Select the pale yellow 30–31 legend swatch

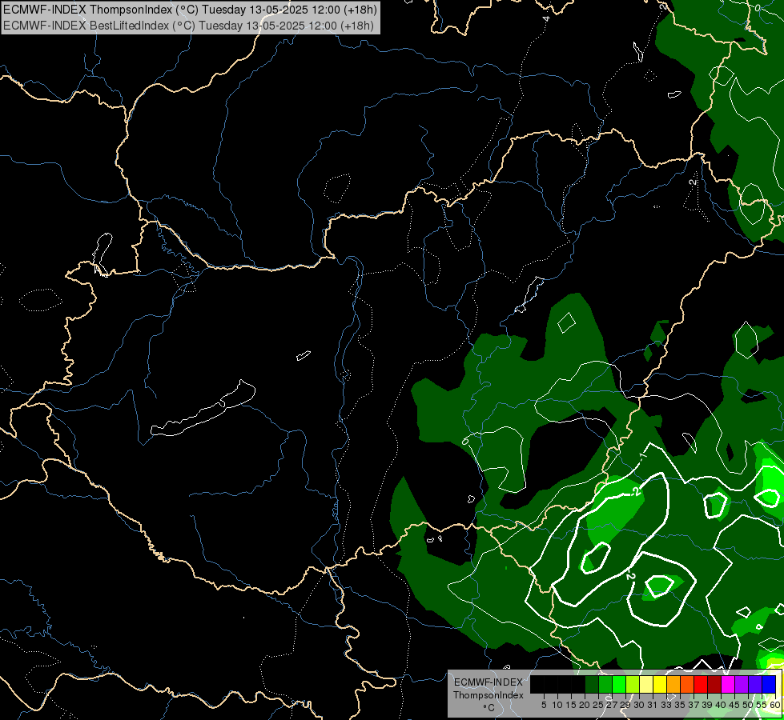pos(646,684)
